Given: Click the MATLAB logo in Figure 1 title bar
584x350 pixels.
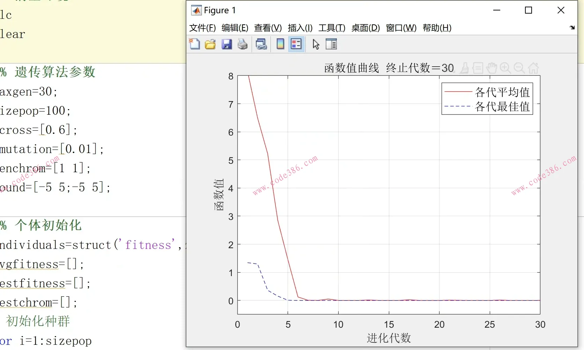Looking at the screenshot, I should click(x=196, y=10).
